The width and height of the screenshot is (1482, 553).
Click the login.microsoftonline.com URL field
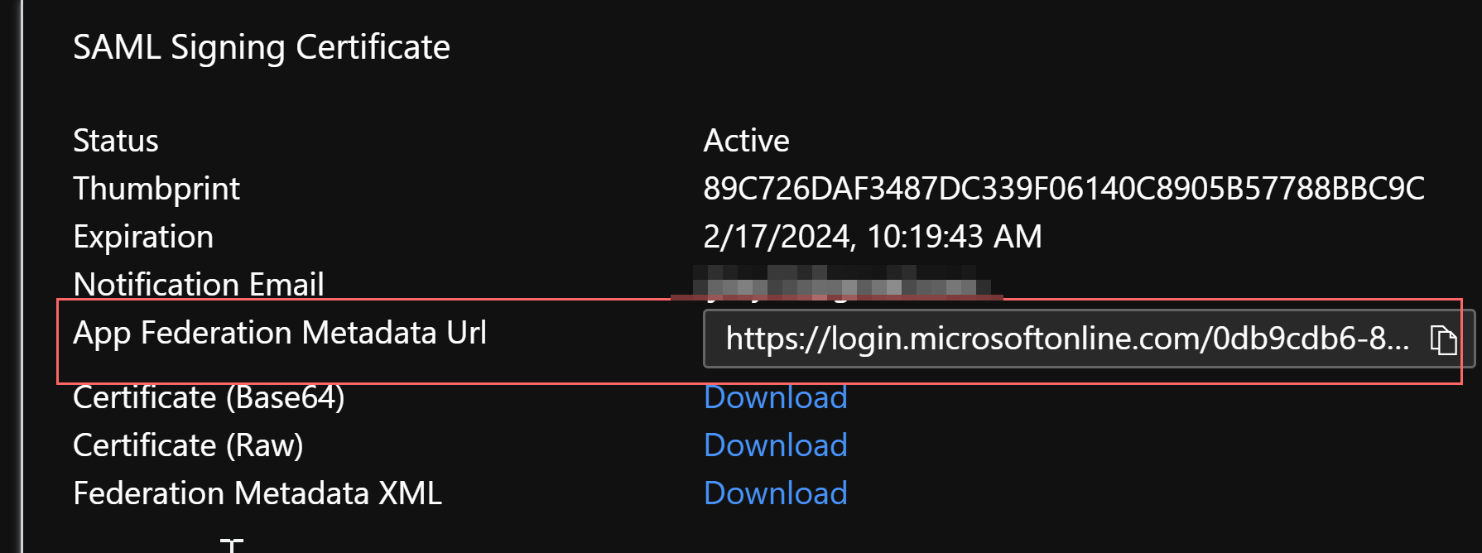coord(1066,339)
